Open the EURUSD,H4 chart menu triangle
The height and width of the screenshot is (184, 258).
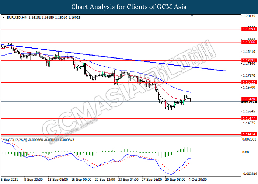[x=3, y=18]
